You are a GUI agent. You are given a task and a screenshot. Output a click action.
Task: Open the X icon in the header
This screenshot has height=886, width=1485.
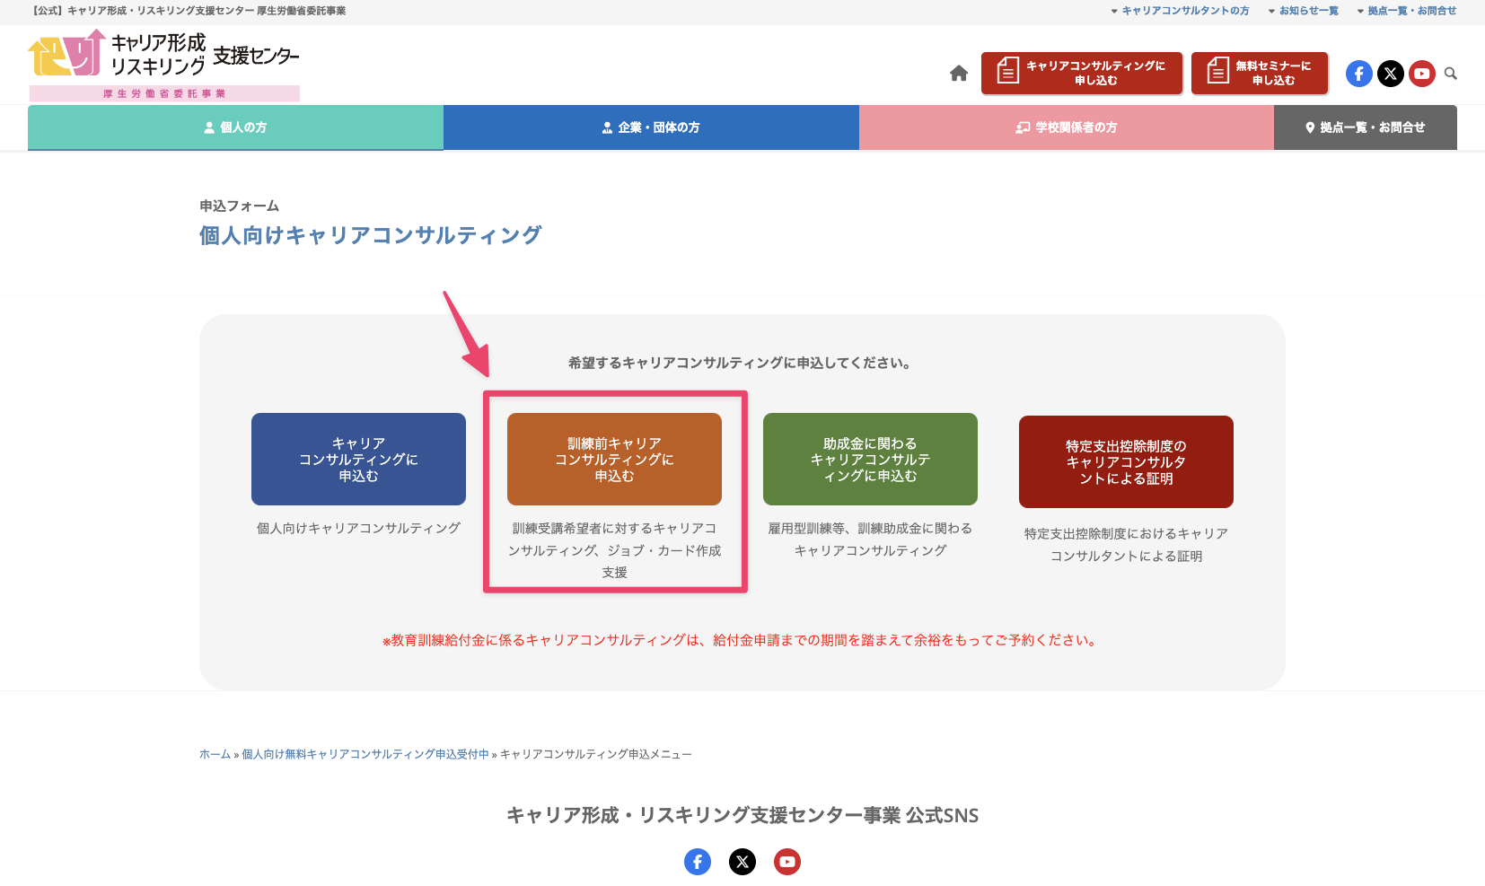coord(1390,74)
